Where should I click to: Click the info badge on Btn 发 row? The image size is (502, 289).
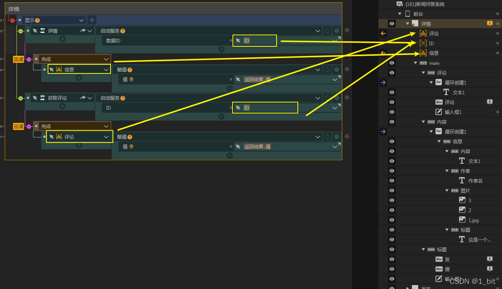click(x=490, y=259)
